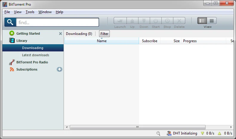Sort by the Progress column header
The height and width of the screenshot is (139, 236).
tap(204, 41)
